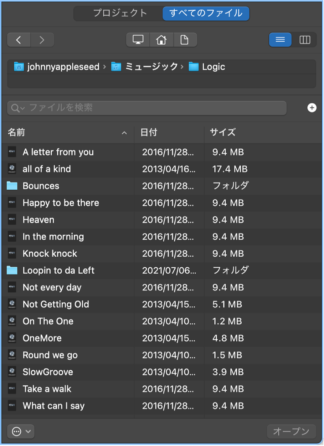324x446 pixels.
Task: Click the forward navigation arrow
Action: [42, 40]
